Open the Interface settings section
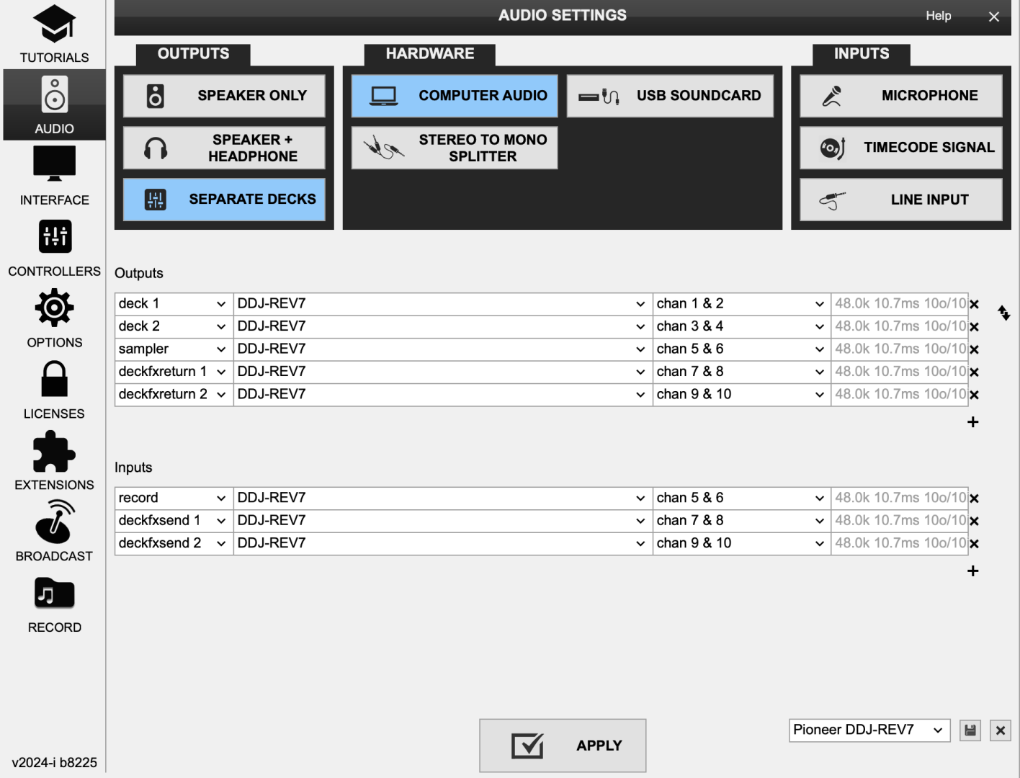Image resolution: width=1020 pixels, height=778 pixels. coord(54,176)
